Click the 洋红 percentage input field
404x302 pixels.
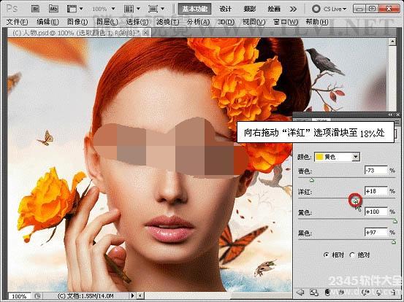376,191
